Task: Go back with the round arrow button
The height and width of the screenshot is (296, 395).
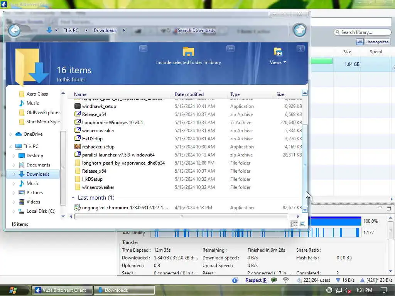Action: (x=14, y=30)
